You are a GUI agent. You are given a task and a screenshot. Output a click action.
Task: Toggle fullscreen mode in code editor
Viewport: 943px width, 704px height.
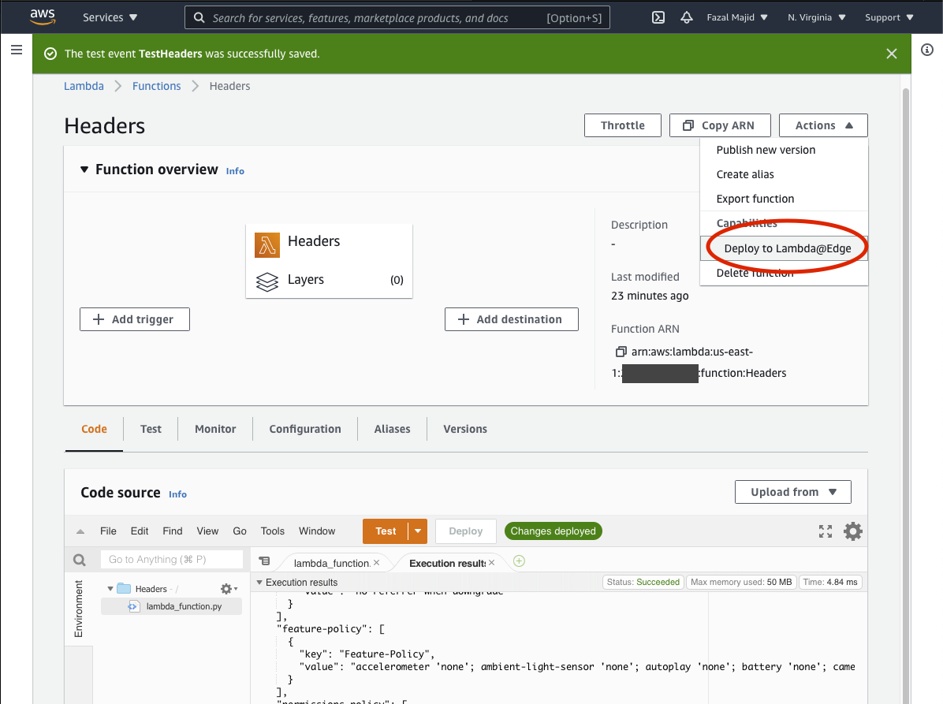tap(826, 531)
